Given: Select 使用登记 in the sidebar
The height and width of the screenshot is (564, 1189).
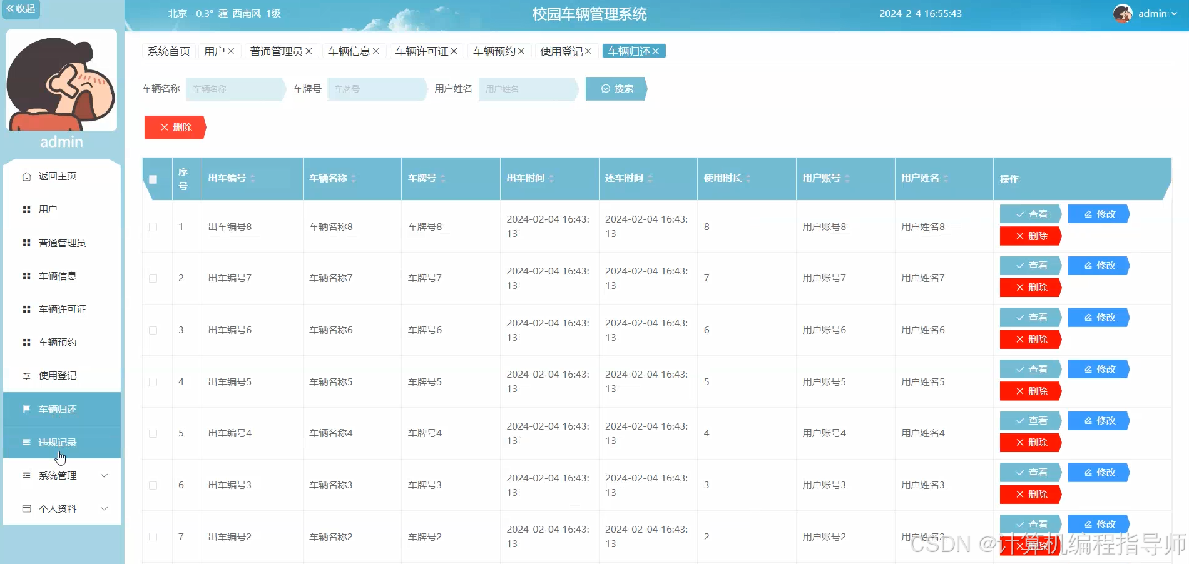Looking at the screenshot, I should (57, 376).
